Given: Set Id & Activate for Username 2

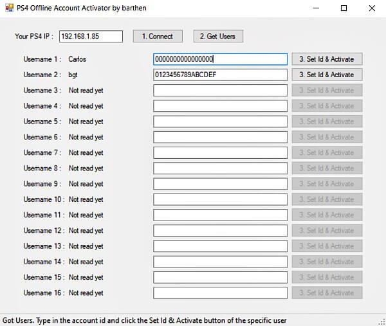Looking at the screenshot, I should 327,75.
